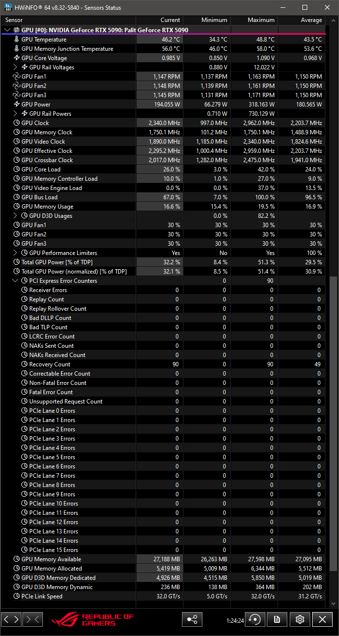Select the GPU Memory Usage row
339x636 pixels.
point(163,207)
